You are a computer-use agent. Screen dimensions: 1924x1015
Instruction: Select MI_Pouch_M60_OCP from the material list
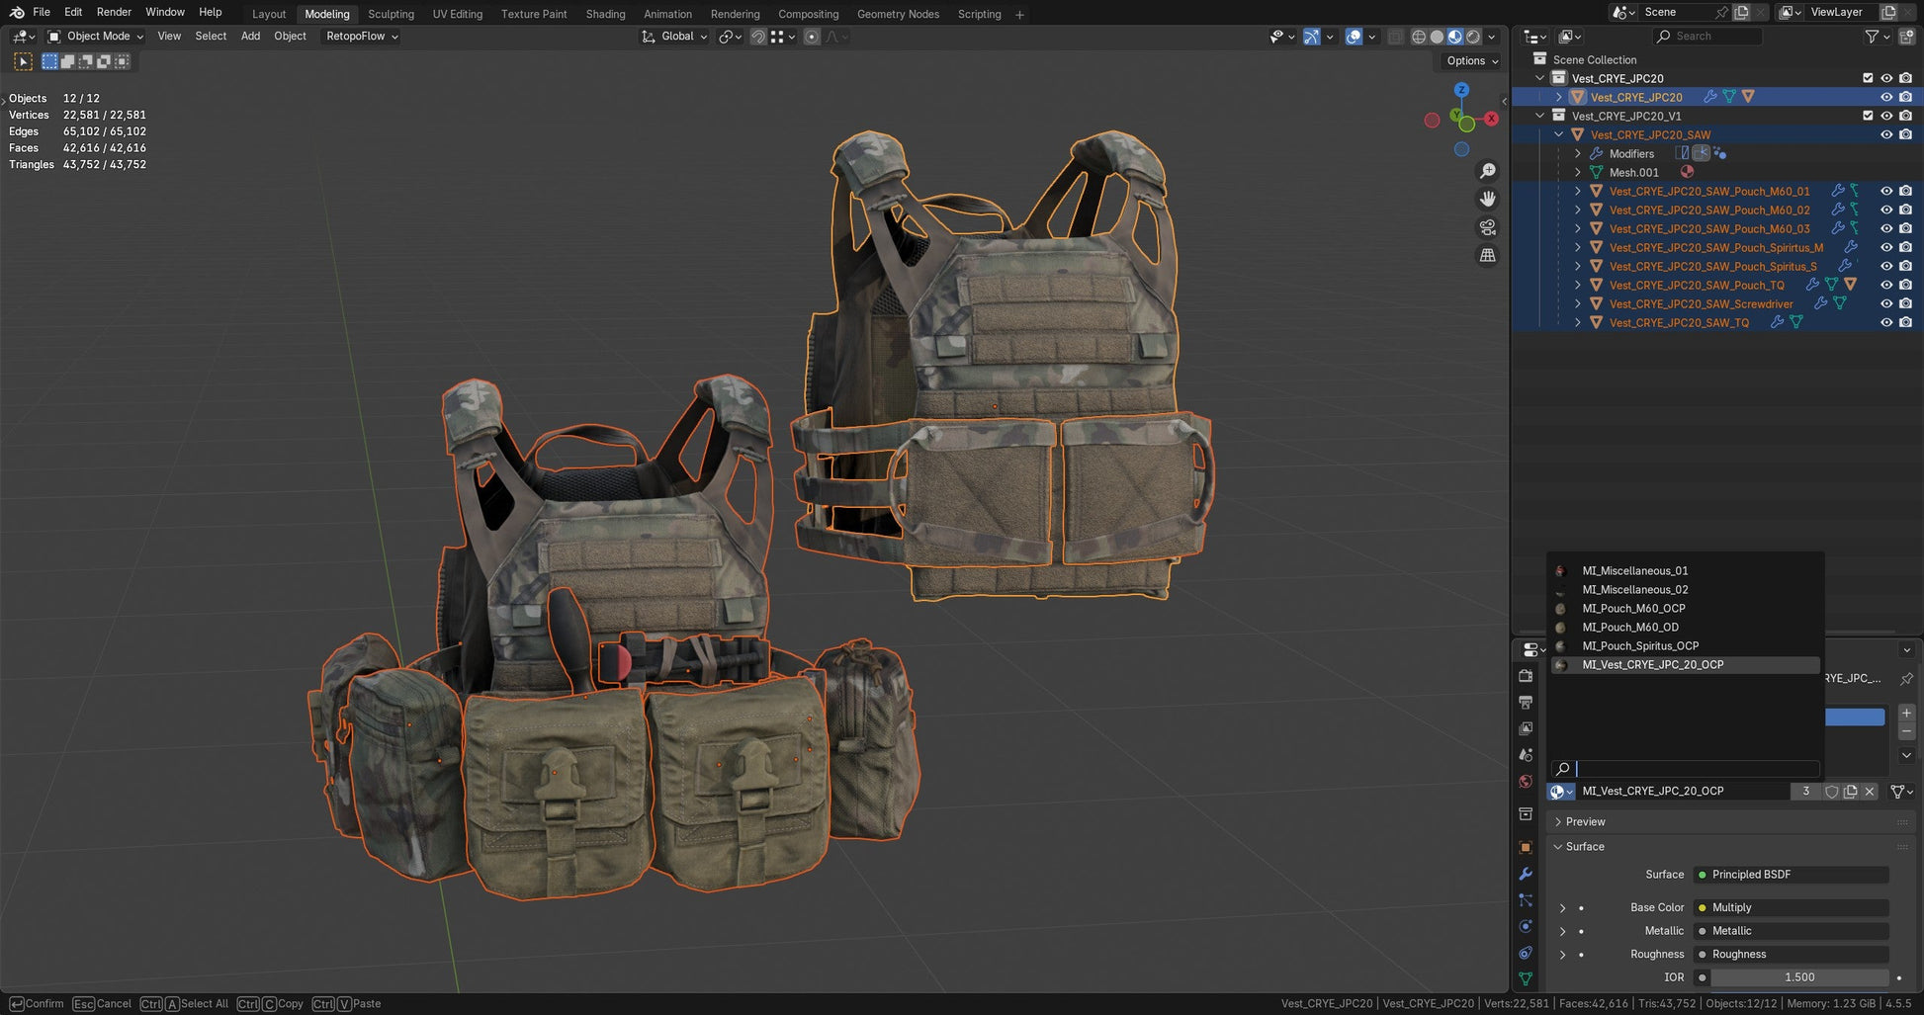point(1636,608)
